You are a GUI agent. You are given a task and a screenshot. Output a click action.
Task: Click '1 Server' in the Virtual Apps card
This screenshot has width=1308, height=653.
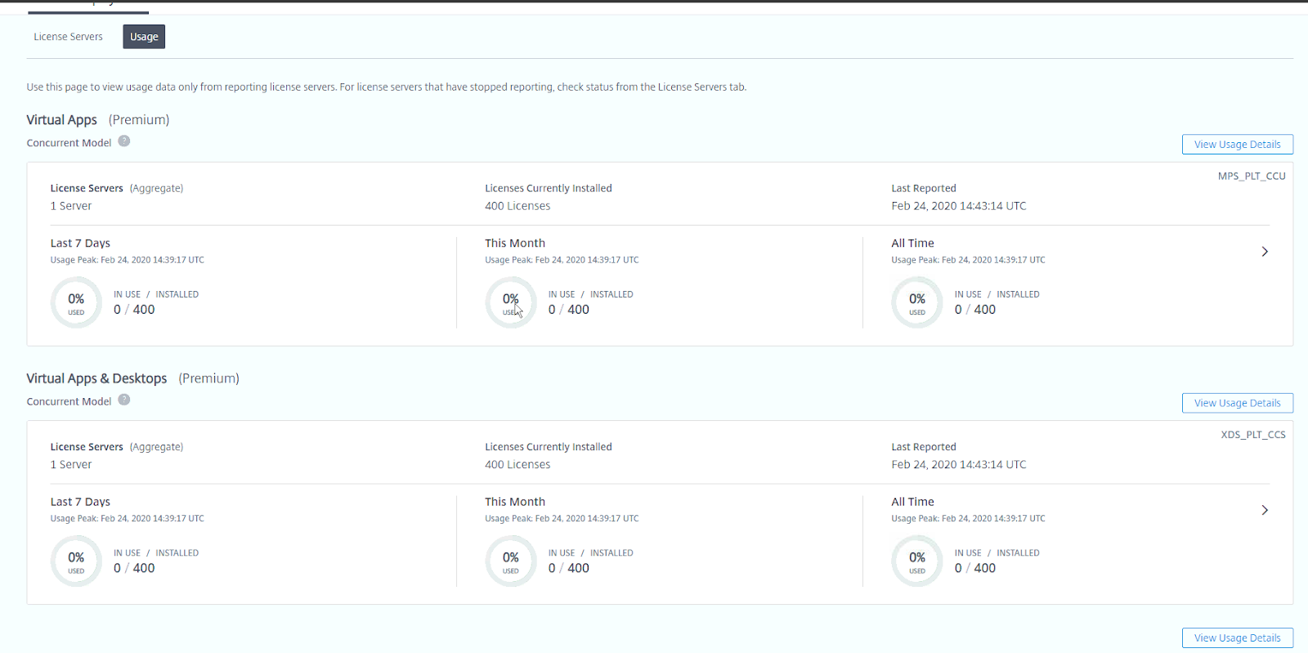pos(71,206)
